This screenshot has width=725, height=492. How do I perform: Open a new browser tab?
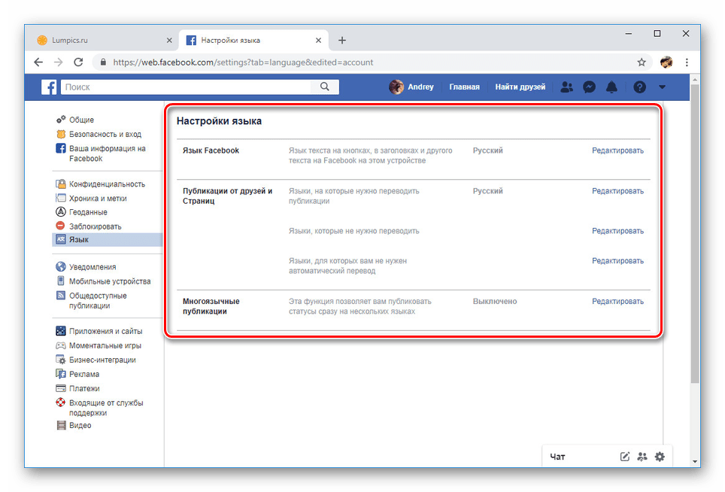tap(341, 40)
